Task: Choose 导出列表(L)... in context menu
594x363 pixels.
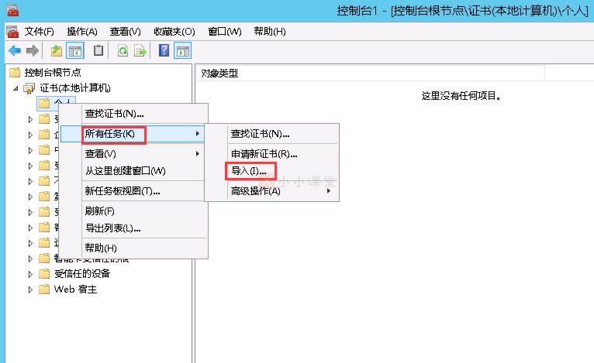Action: 133,228
